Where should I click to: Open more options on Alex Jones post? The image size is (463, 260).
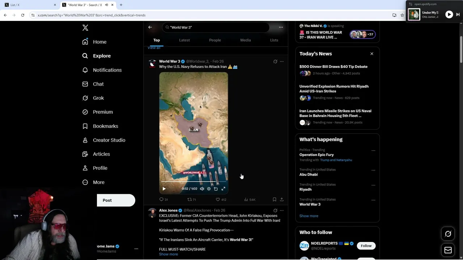click(x=282, y=211)
